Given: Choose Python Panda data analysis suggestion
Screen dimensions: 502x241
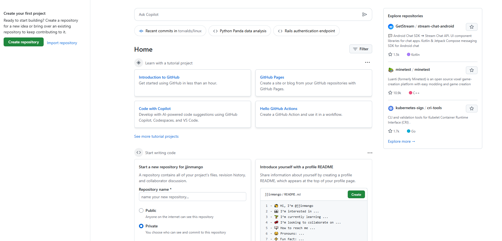Looking at the screenshot, I should point(240,31).
